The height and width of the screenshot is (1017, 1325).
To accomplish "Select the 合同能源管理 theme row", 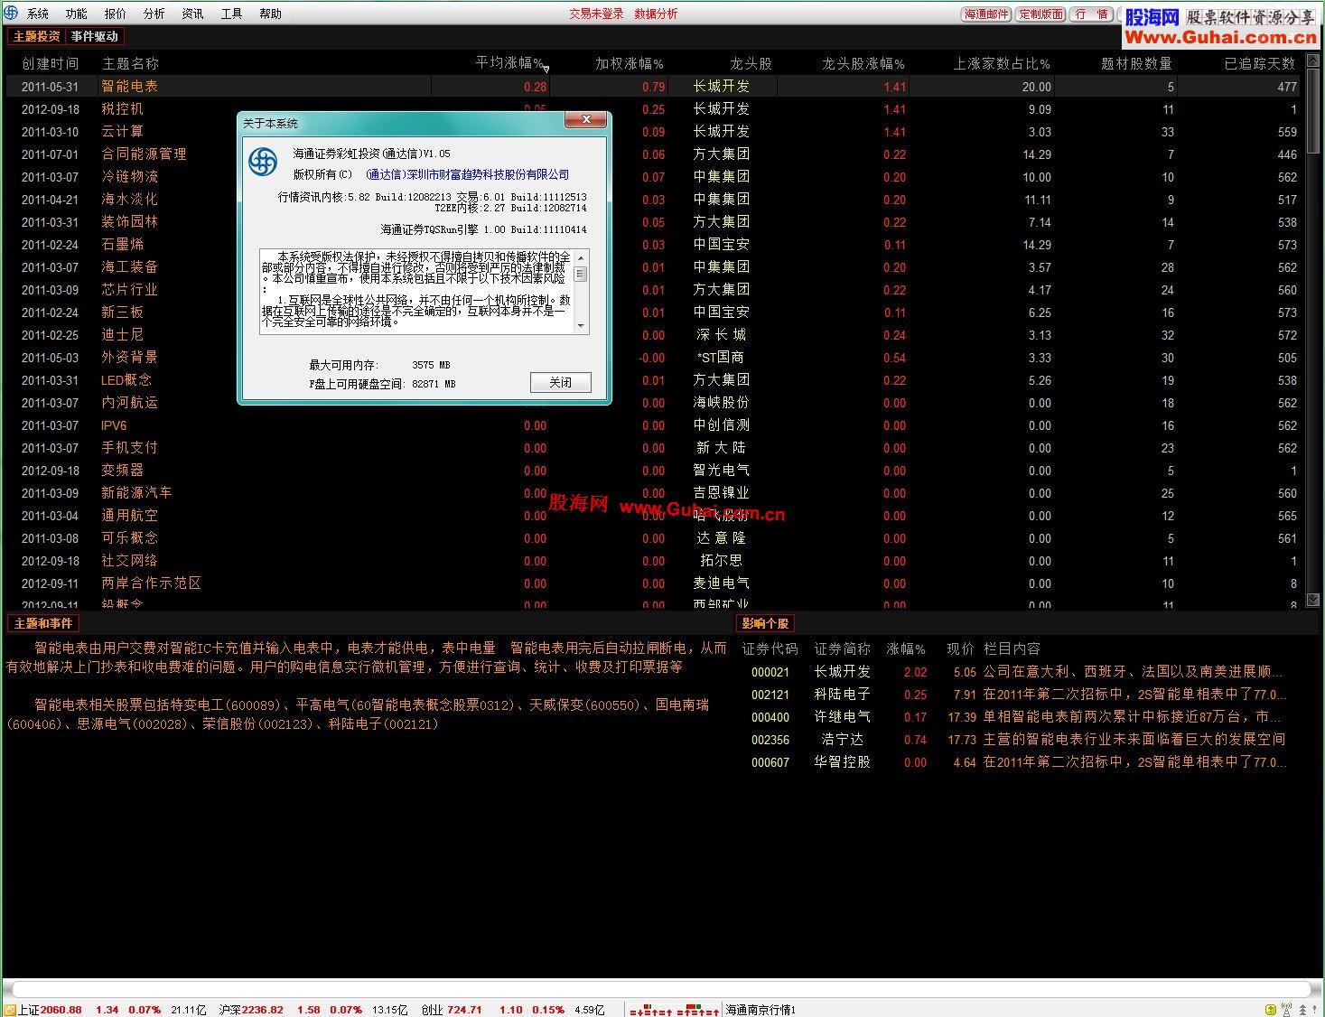I will (653, 154).
